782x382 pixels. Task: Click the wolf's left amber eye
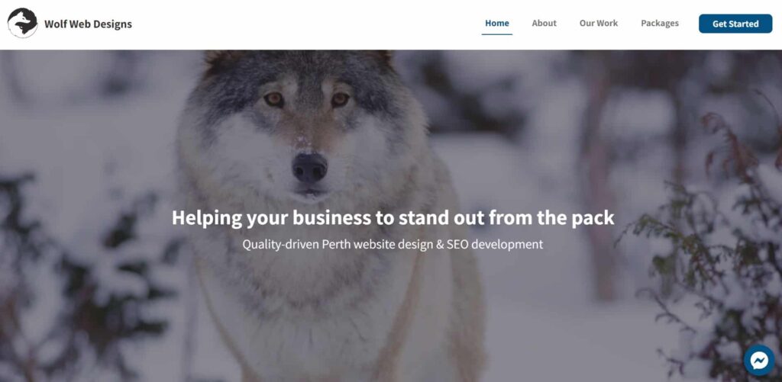point(274,99)
